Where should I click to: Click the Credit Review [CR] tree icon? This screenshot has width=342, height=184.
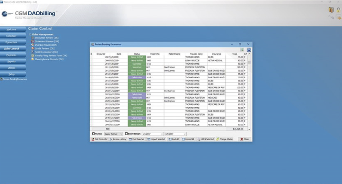tap(33, 48)
